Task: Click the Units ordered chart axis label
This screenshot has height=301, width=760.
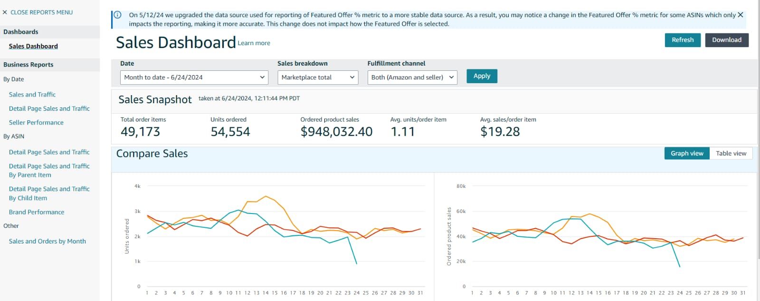Action: point(127,236)
